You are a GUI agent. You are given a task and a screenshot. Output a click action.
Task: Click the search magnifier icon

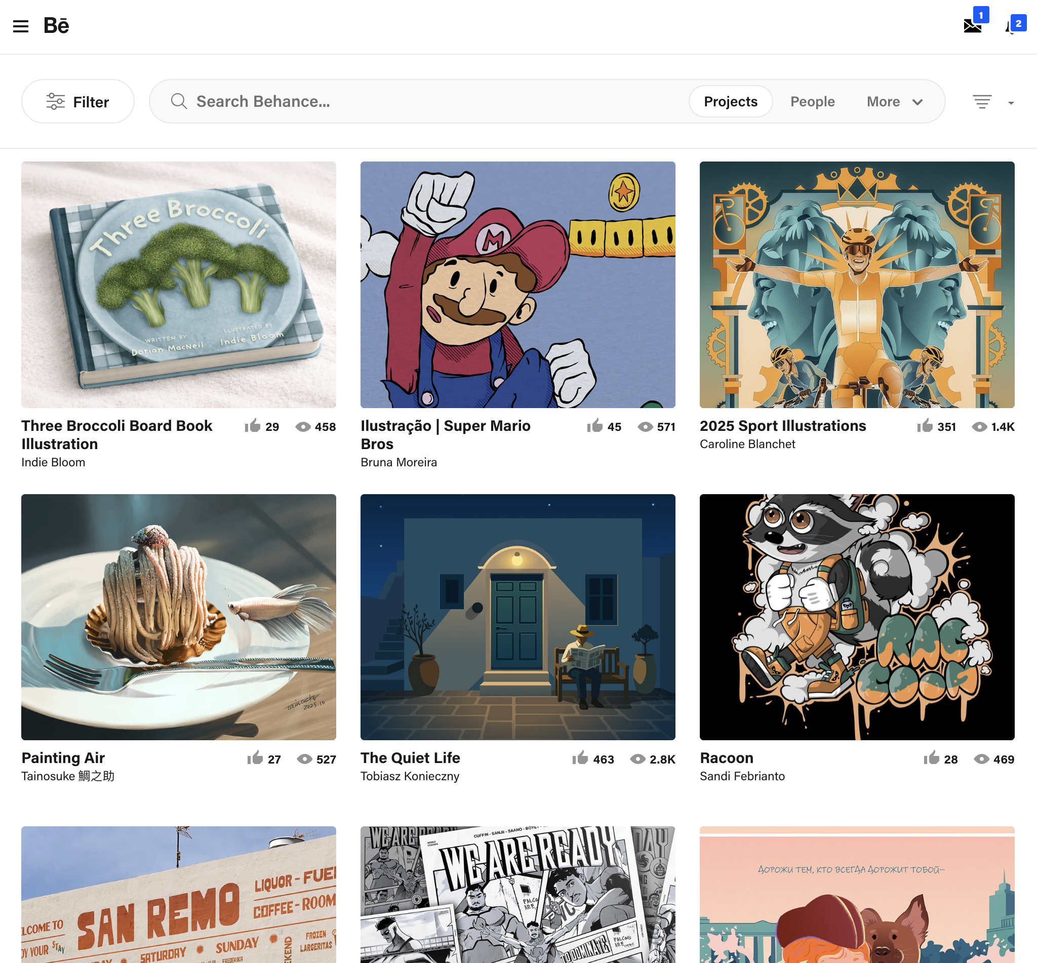(179, 101)
